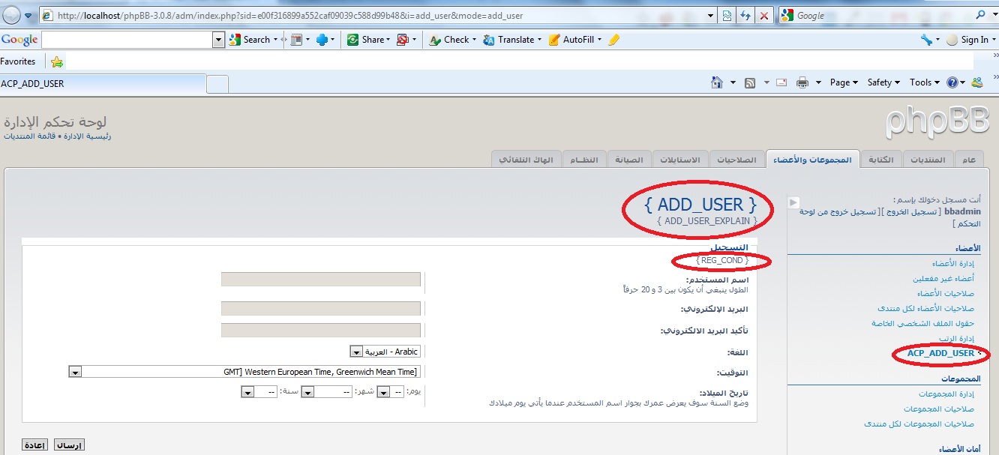Open the Arabic language dropdown
The image size is (999, 455).
coord(356,352)
